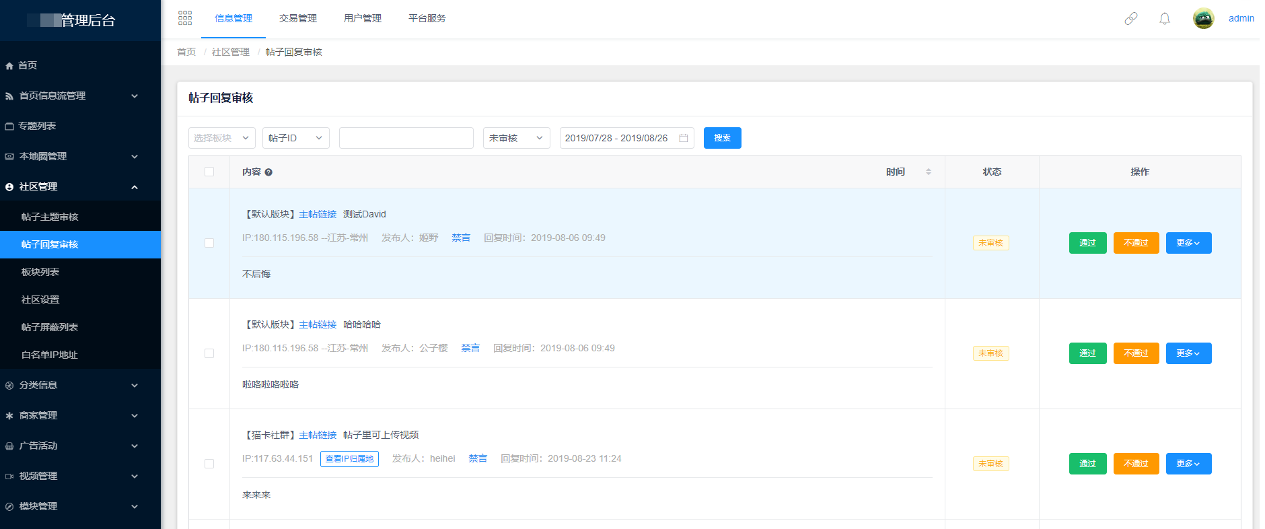Check the row with reply 来来来
The image size is (1265, 529).
pos(209,464)
